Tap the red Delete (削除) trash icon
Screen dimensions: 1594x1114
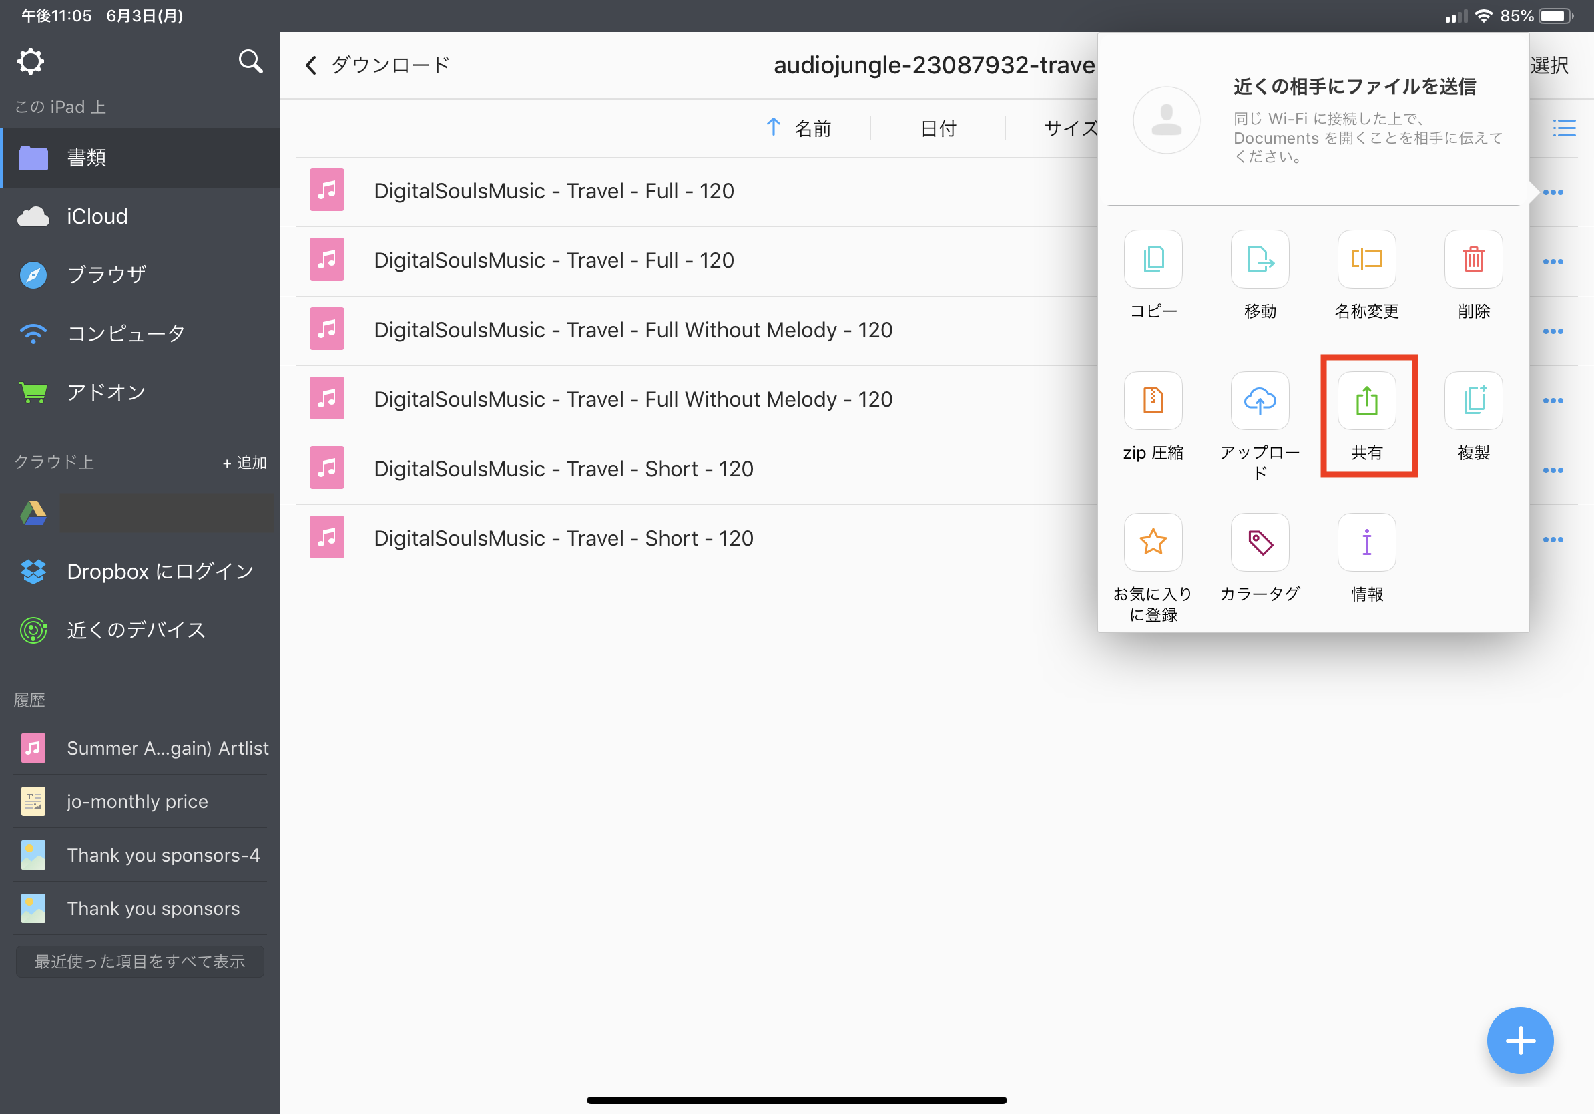tap(1473, 259)
